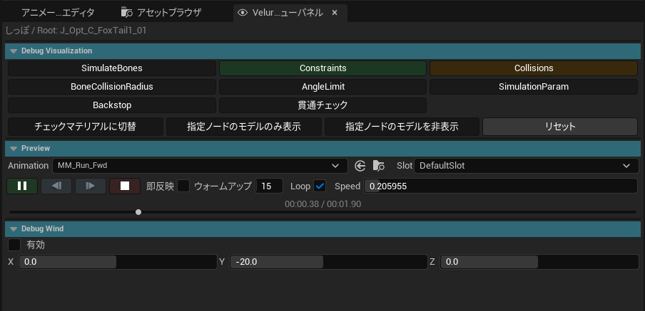
Task: Toggle Constraints visualization off
Action: [x=323, y=68]
